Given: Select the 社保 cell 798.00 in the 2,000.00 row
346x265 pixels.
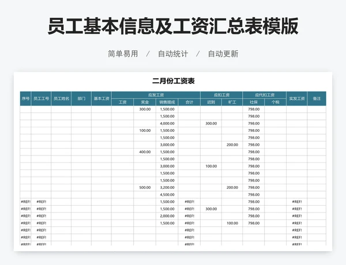Looking at the screenshot, I should [254, 216].
